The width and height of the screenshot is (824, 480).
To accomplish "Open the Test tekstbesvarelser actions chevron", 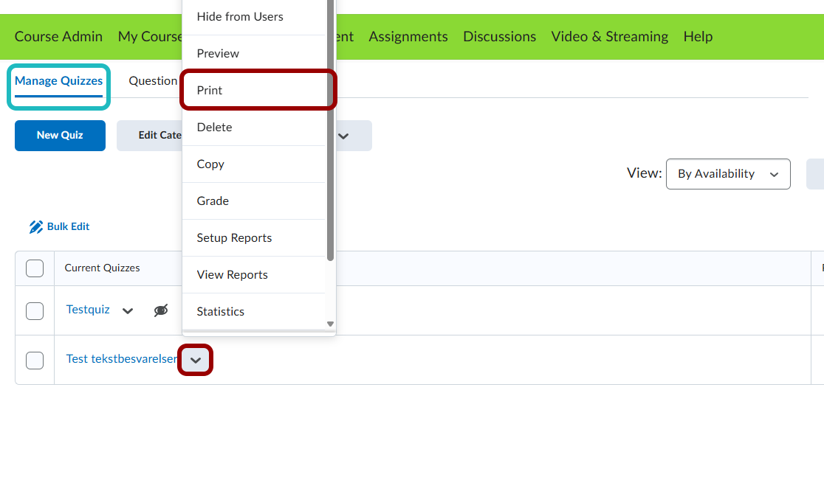I will 196,361.
